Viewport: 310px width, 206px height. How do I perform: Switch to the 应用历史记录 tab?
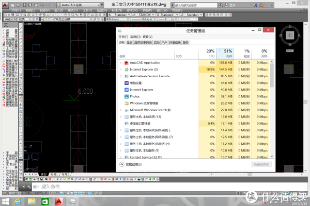coord(143,43)
